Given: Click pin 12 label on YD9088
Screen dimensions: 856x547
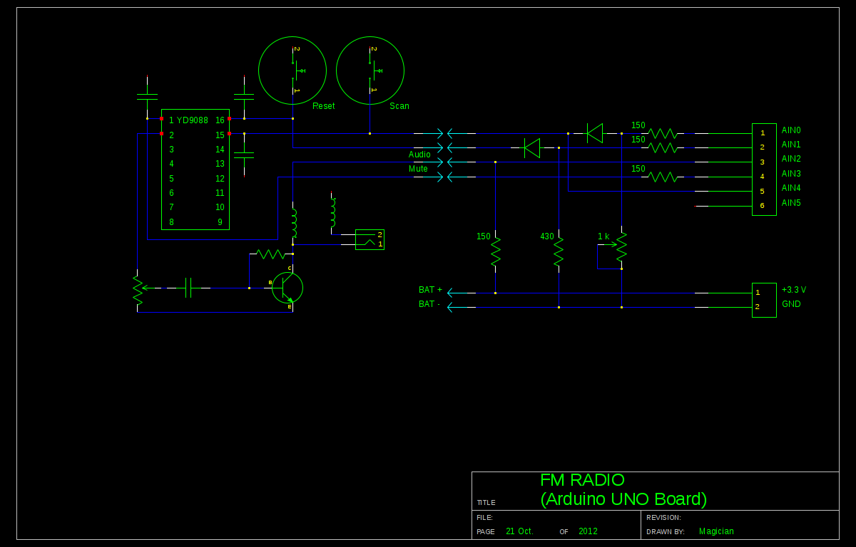Looking at the screenshot, I should 220,179.
